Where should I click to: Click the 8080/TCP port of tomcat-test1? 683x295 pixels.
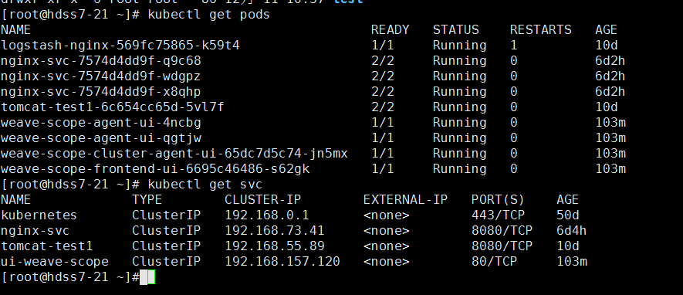coord(502,246)
